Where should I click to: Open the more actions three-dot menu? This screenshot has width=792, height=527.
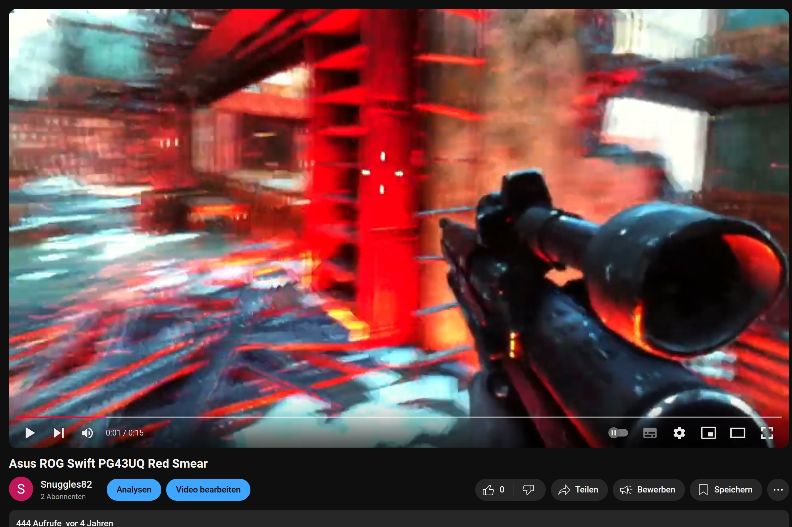[778, 489]
